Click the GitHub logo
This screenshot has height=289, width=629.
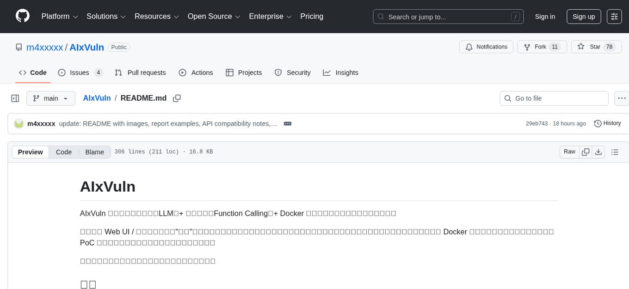pos(22,16)
